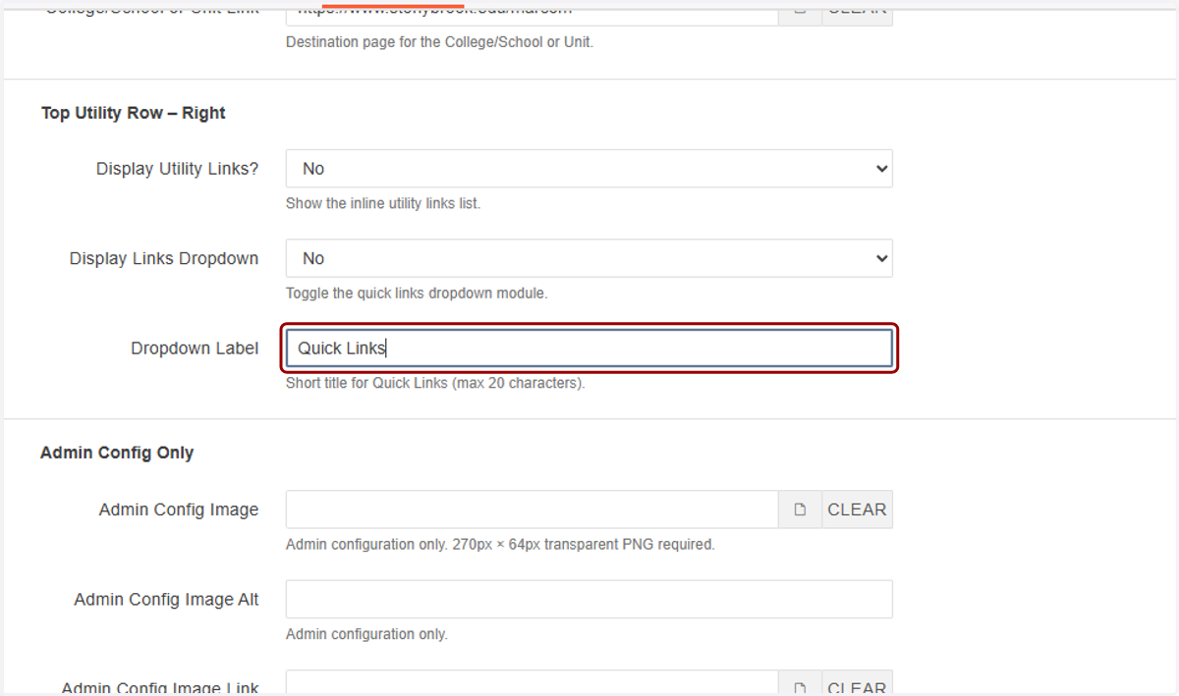This screenshot has height=696, width=1179.
Task: Open the Display Links Dropdown select box
Action: 589,258
